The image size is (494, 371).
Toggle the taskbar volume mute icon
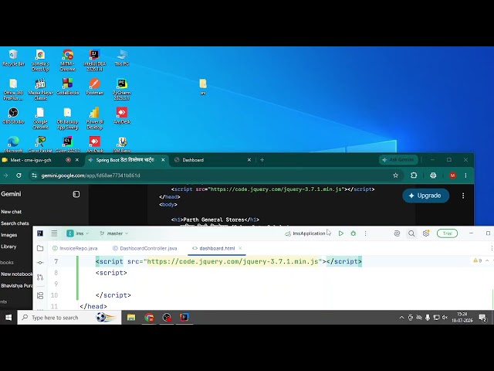tap(445, 318)
